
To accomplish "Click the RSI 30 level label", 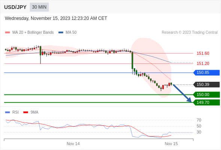I will (199, 132).
